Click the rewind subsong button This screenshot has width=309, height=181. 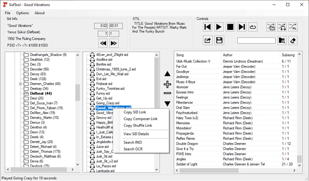(103, 43)
